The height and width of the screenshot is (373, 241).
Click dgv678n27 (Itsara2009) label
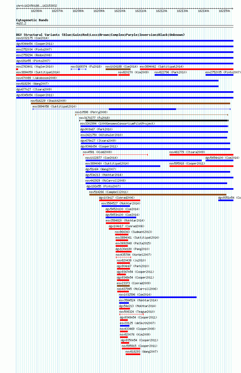(x=98, y=141)
